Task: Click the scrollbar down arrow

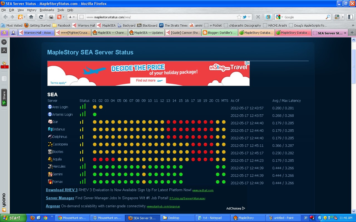Action: 353,211
